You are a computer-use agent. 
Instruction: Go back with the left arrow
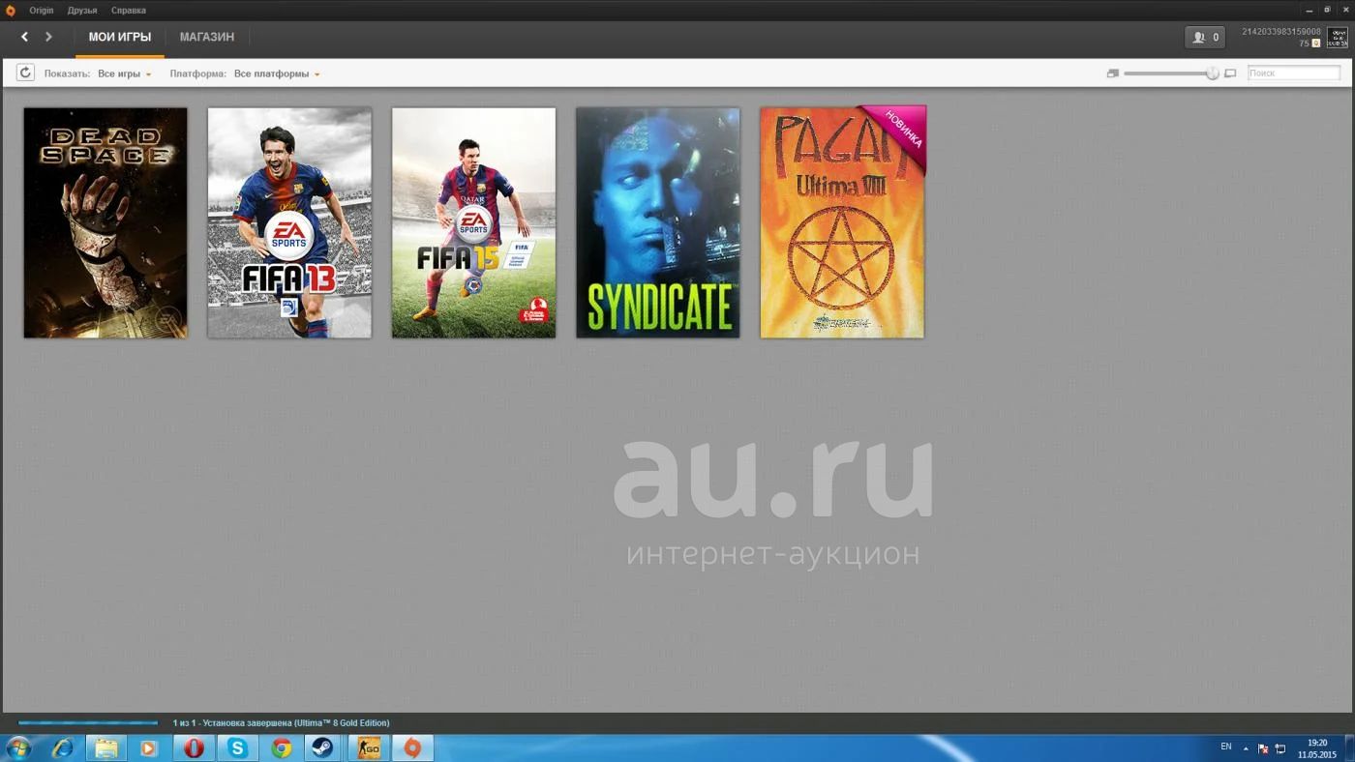[x=25, y=37]
